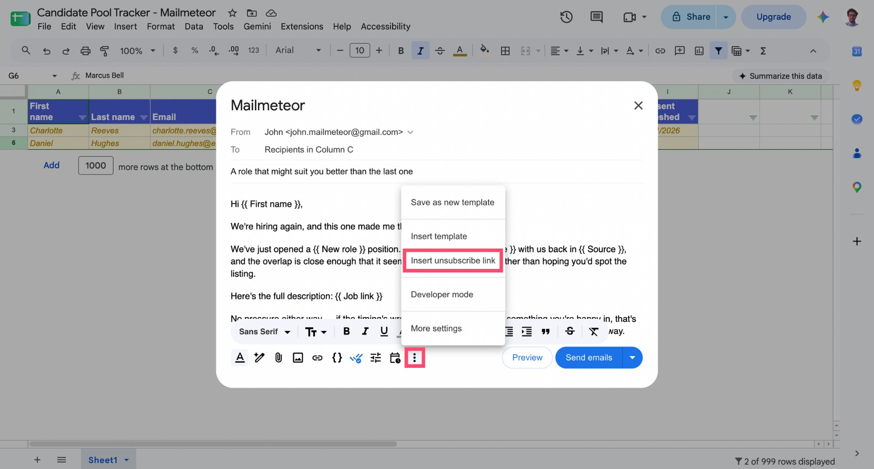Click the Add rows link
Screen dimensions: 874x469
(x=51, y=165)
